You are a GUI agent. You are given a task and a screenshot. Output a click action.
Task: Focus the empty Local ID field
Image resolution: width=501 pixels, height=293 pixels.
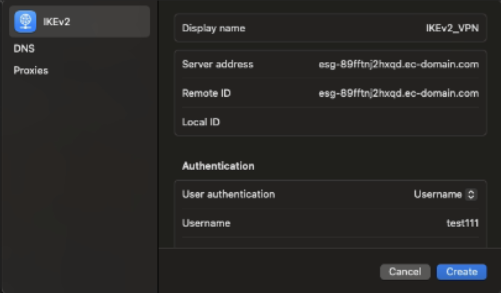tap(377, 122)
